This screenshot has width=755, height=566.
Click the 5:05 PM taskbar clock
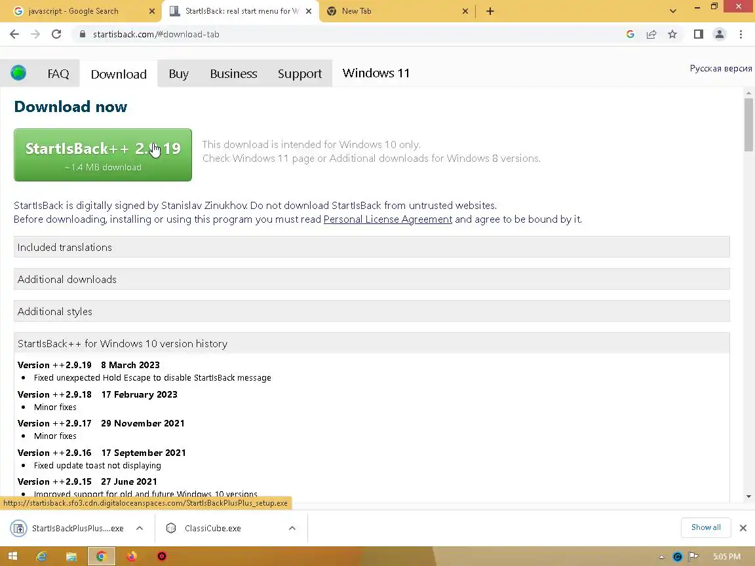coord(727,557)
